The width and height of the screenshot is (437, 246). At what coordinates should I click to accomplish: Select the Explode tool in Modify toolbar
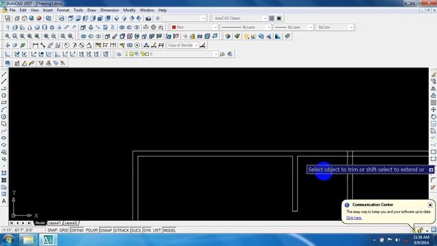[x=434, y=187]
